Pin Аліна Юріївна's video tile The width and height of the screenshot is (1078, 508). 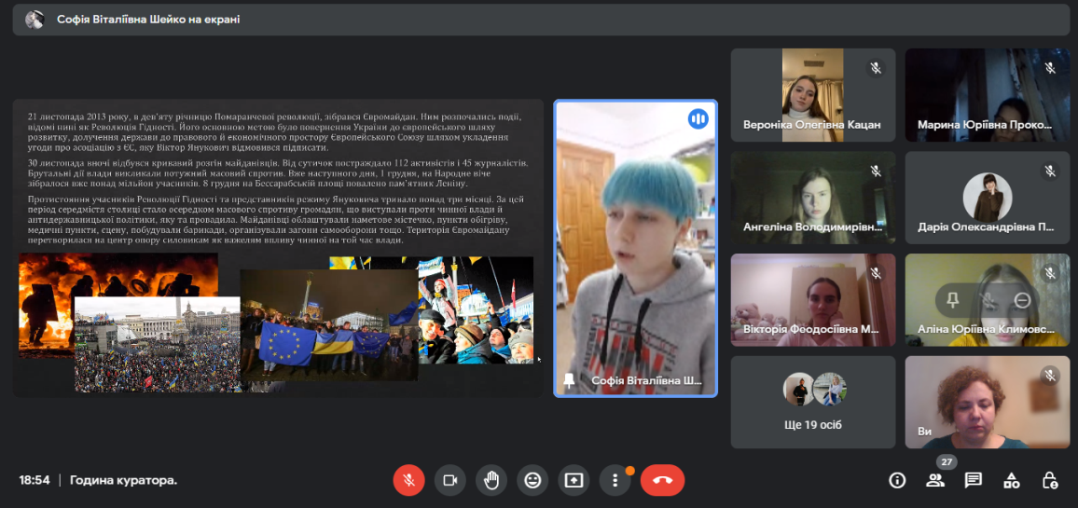(x=952, y=299)
